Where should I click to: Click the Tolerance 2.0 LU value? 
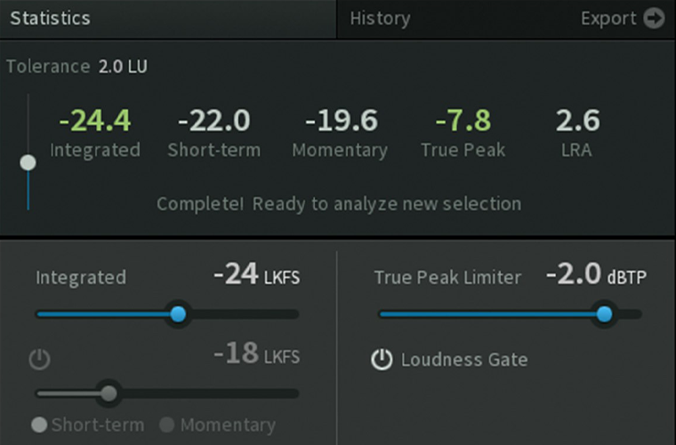[x=123, y=67]
